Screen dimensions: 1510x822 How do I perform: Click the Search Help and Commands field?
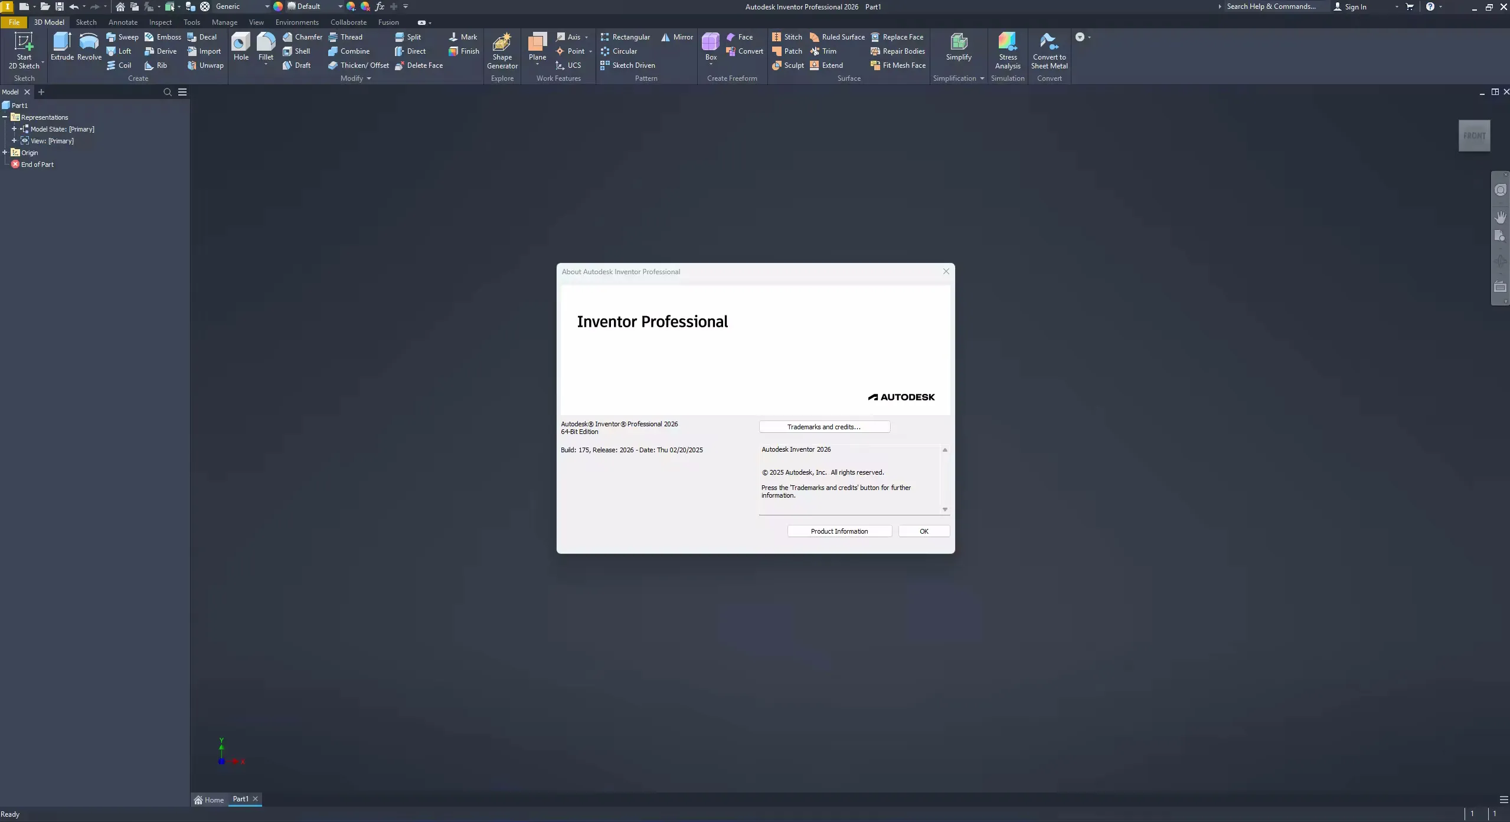coord(1272,6)
